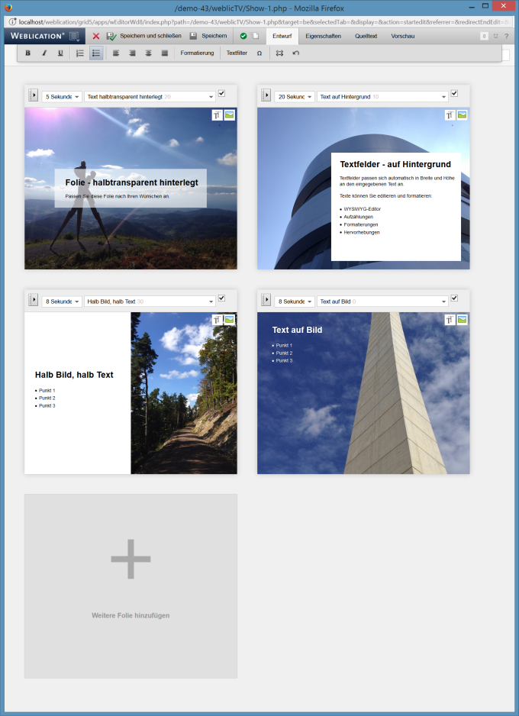The height and width of the screenshot is (716, 519).
Task: Uncheck the checkbox of the 5 Sekunden slide
Action: point(221,93)
